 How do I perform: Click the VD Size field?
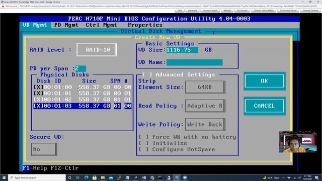[x=182, y=50]
